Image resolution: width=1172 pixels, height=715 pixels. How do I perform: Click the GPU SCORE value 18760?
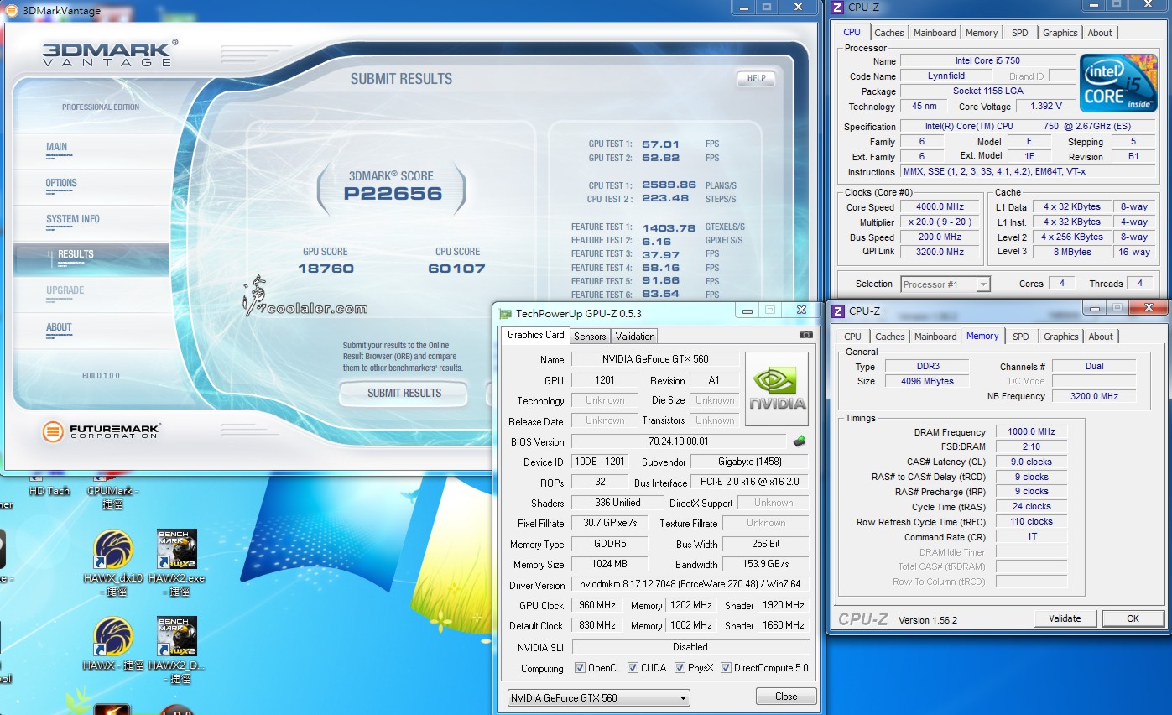326,269
